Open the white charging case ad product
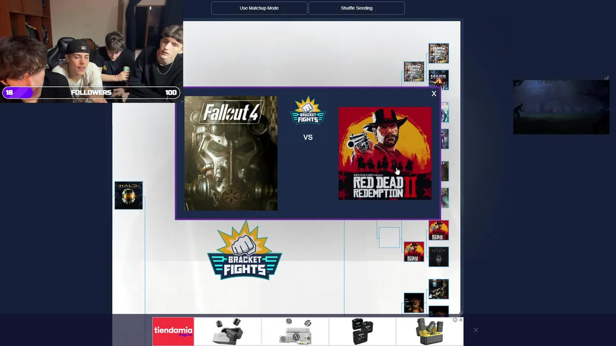The width and height of the screenshot is (616, 346). pos(295,331)
